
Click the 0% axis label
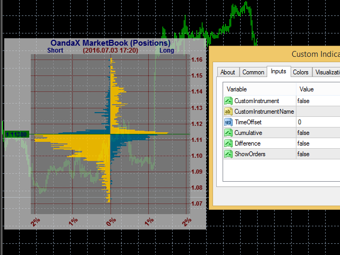point(111,222)
